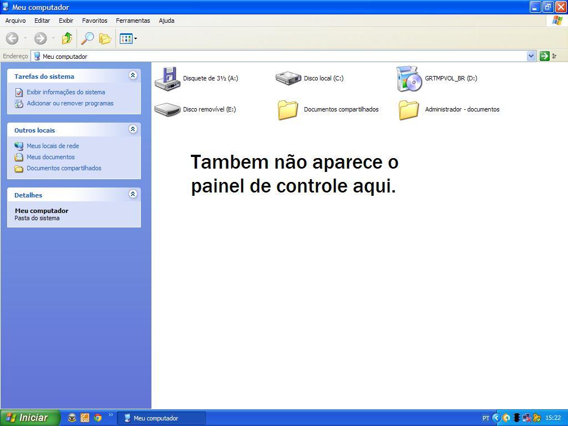Image resolution: width=568 pixels, height=426 pixels.
Task: Click the Meu computador taskbar button
Action: point(161,418)
